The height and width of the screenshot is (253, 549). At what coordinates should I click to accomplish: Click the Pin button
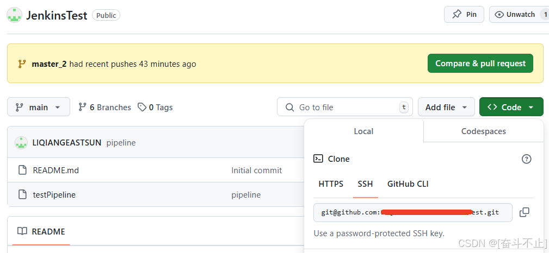(x=464, y=14)
